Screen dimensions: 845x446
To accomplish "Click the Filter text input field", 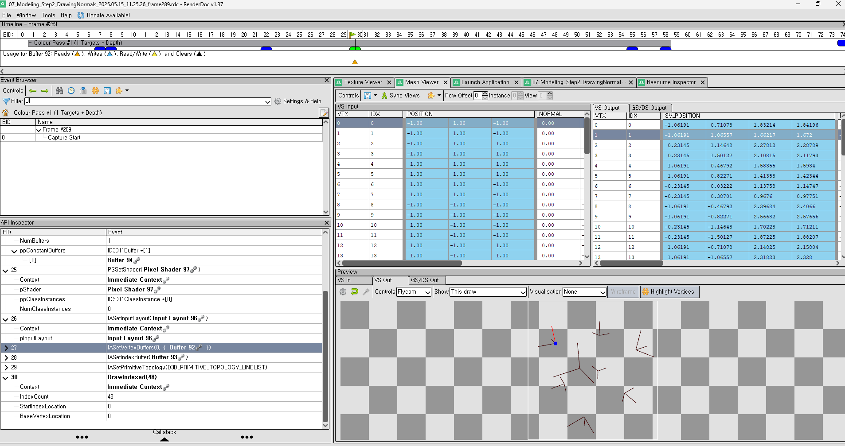I will [x=145, y=101].
